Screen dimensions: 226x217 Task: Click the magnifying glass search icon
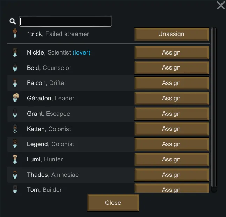[x=13, y=22]
